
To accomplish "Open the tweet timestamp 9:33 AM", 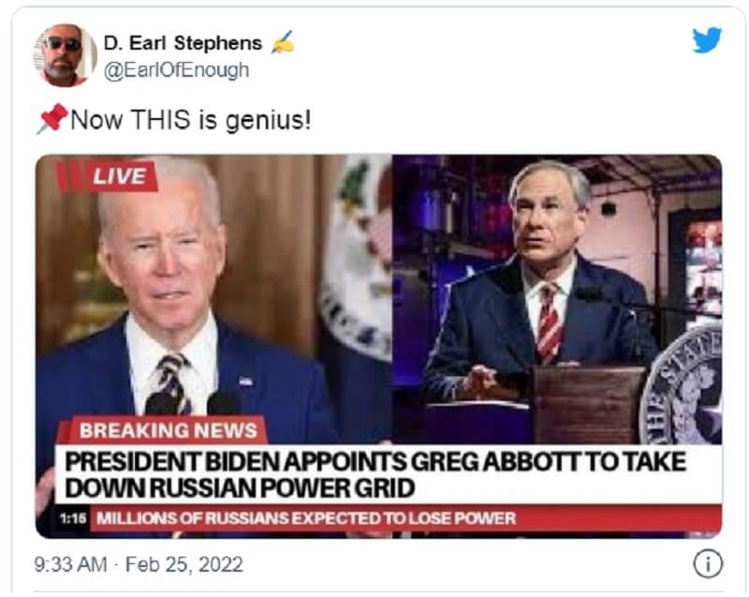I will (71, 564).
